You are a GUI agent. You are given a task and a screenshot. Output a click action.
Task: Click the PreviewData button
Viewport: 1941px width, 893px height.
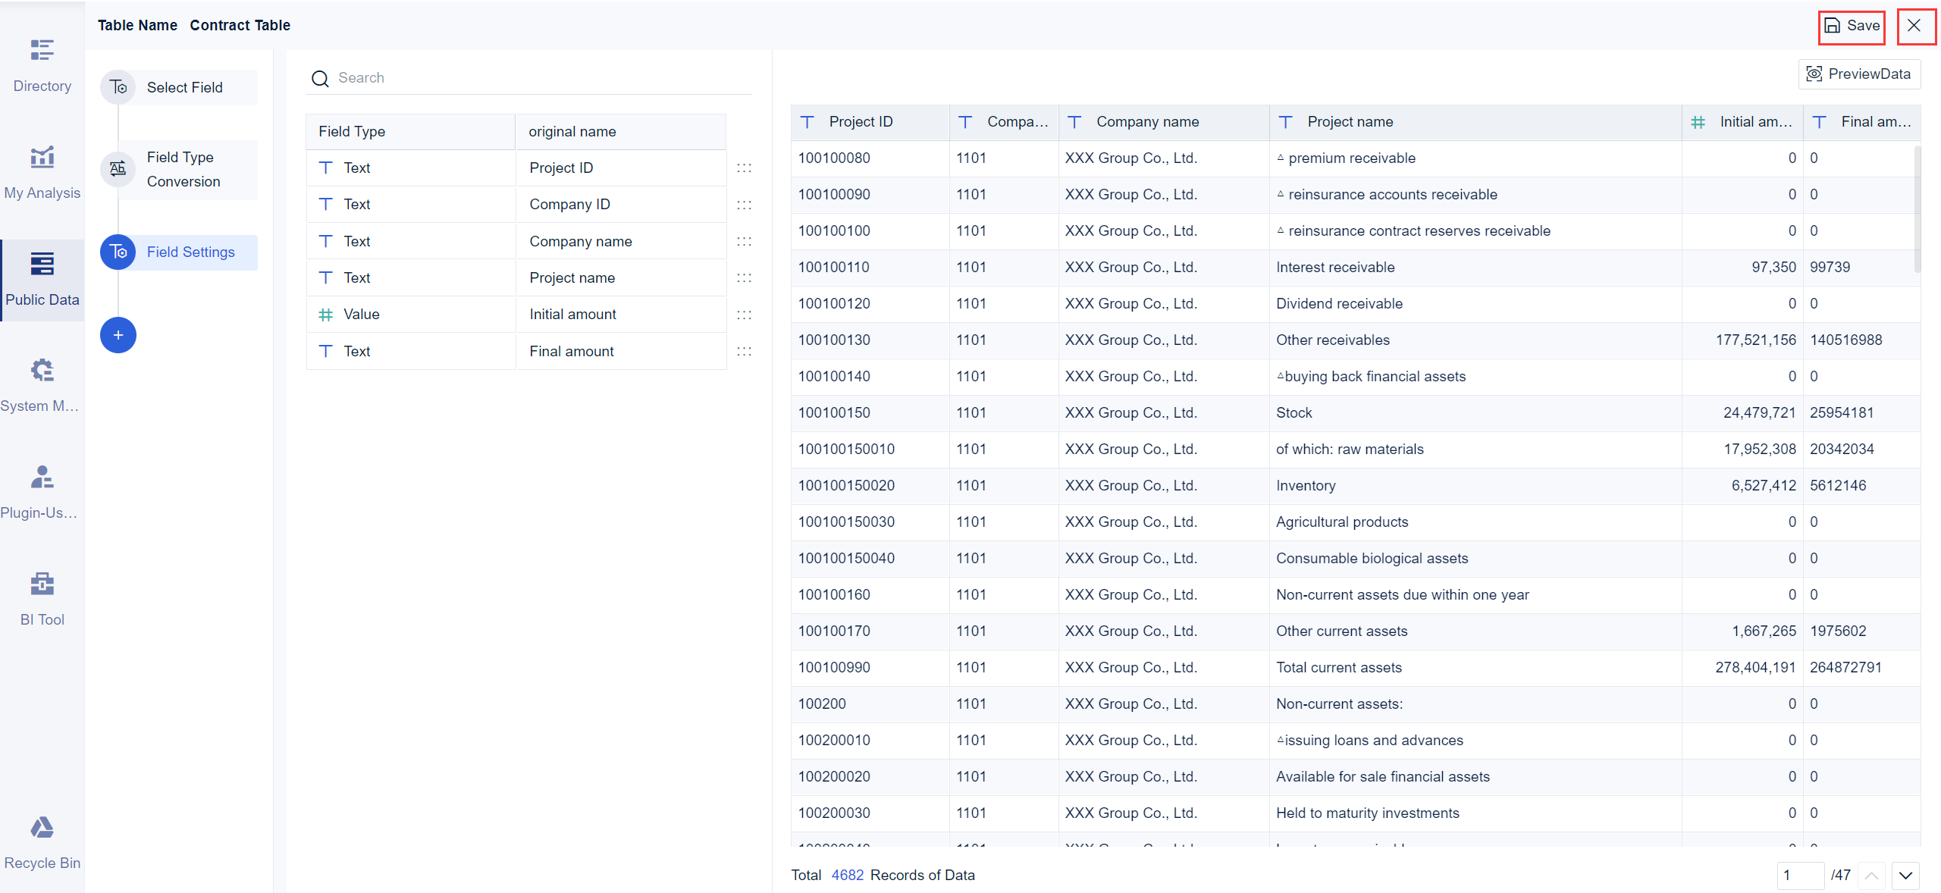click(x=1858, y=74)
